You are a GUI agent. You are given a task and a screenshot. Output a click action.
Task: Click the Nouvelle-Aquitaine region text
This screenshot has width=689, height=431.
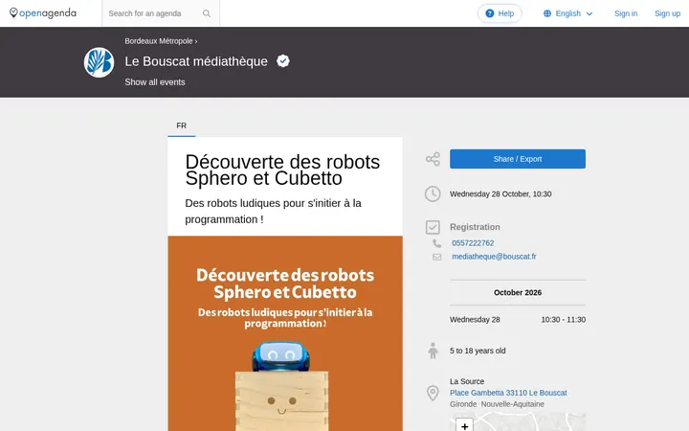512,404
